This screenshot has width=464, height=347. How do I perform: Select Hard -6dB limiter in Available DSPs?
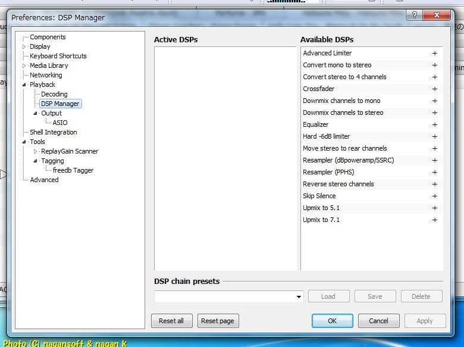coord(326,136)
